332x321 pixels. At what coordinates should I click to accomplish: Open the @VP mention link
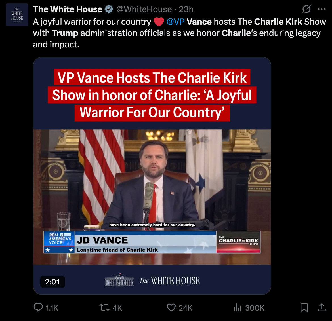click(176, 22)
